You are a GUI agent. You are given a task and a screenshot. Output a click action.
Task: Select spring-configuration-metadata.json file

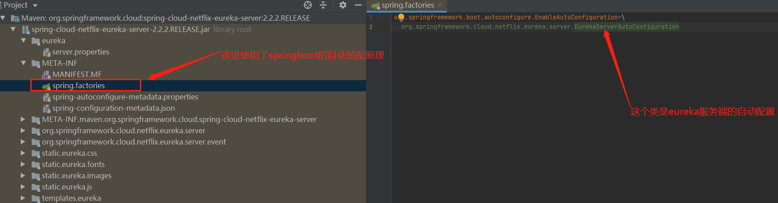point(114,108)
